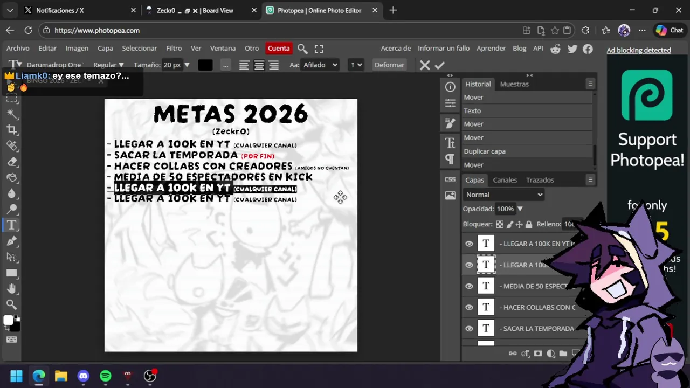
Task: Open the Afilado anti-aliasing dropdown
Action: pyautogui.click(x=320, y=65)
